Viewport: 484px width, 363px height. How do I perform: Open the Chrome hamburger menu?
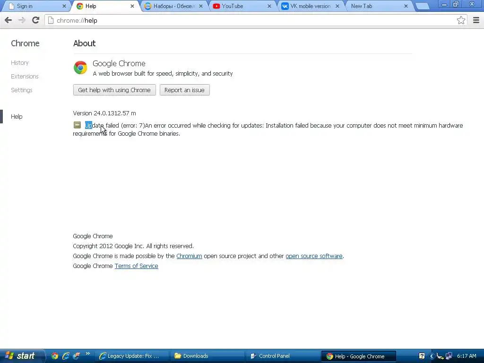click(x=476, y=20)
